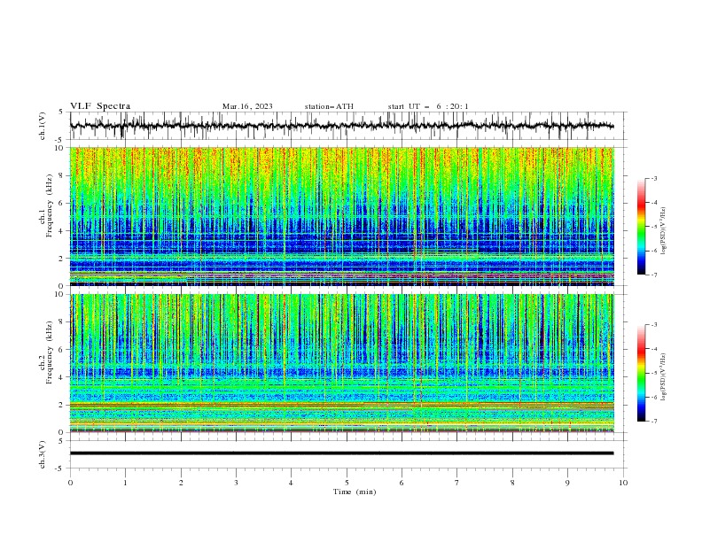Click the ch.1(V) waveform axis label
702x542 pixels.
pos(43,126)
